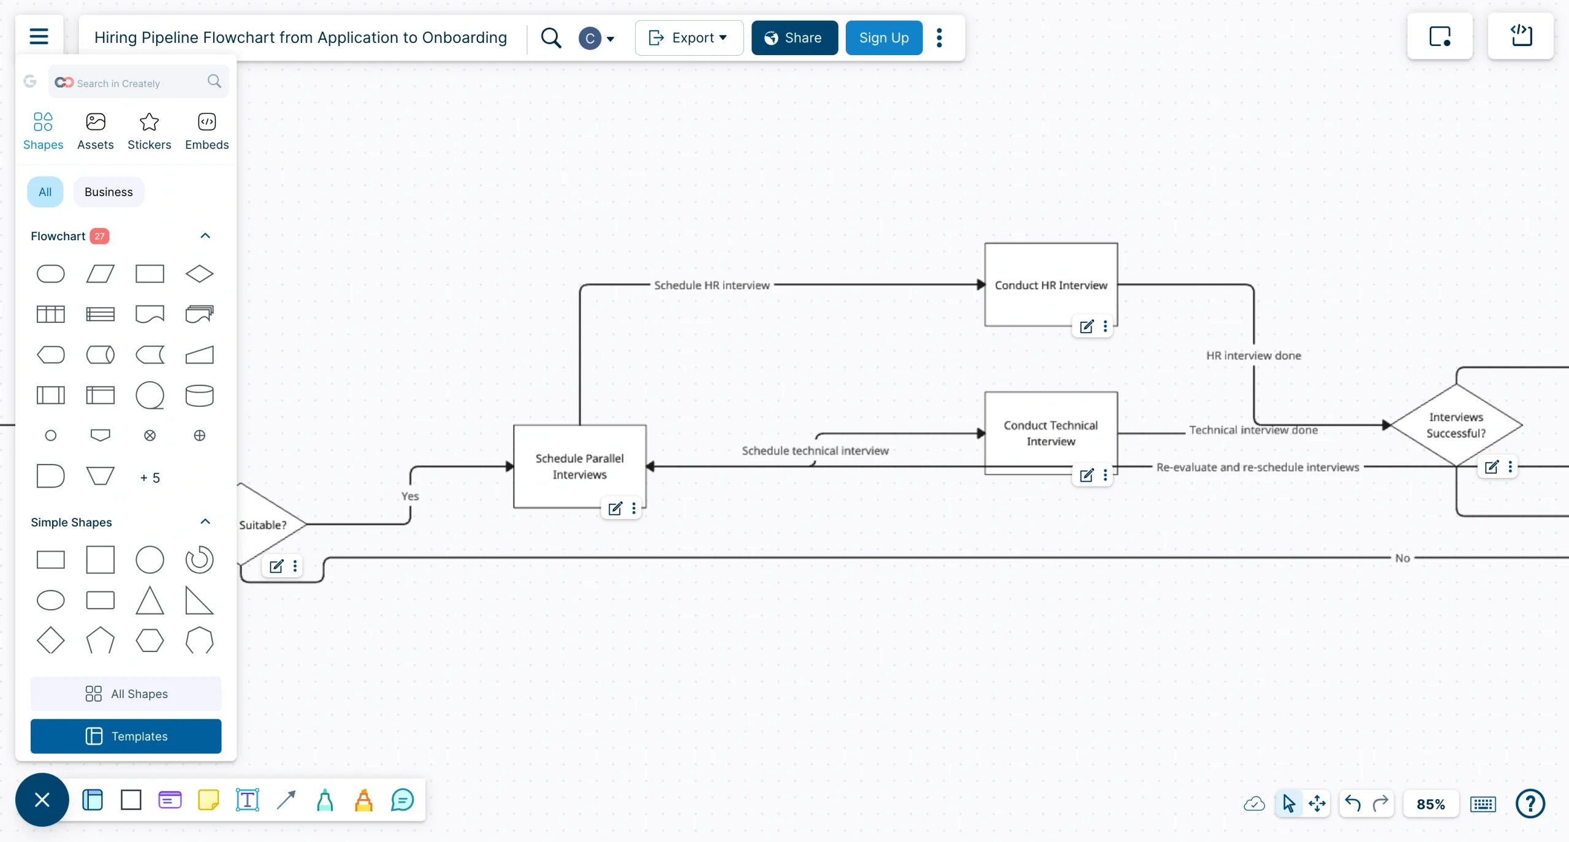Click the Sign Up button
This screenshot has width=1569, height=842.
click(883, 37)
